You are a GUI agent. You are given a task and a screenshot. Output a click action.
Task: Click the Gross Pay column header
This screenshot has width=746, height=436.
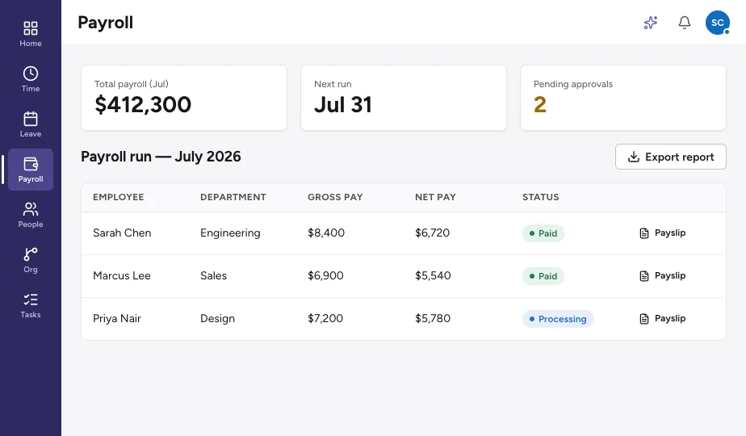coord(335,197)
